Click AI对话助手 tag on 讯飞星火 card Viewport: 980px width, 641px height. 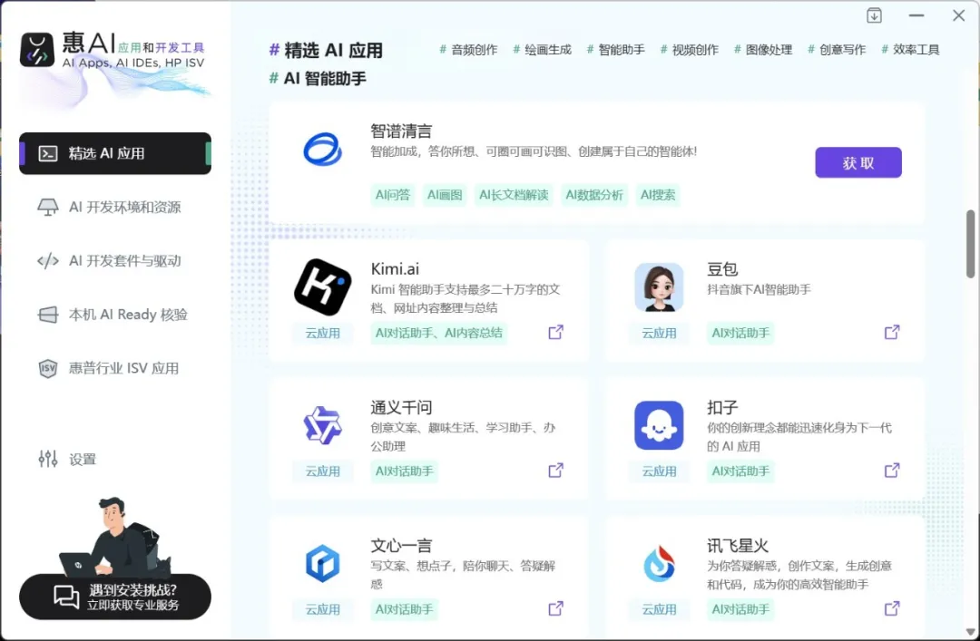point(740,609)
